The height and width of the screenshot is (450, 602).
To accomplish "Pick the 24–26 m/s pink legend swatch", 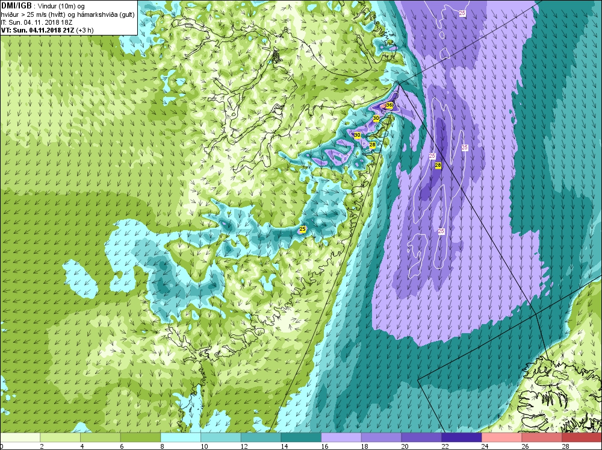I will click(x=501, y=437).
